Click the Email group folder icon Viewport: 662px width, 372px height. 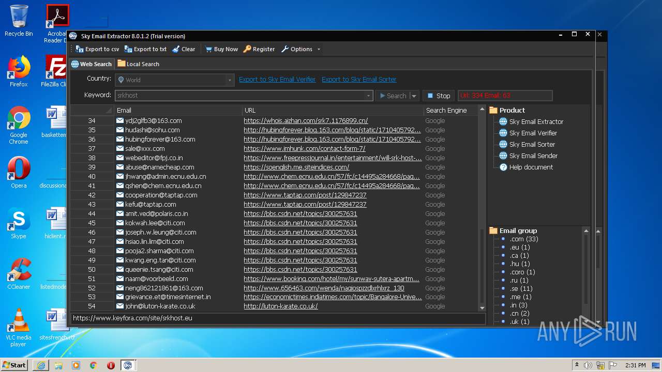coord(493,230)
